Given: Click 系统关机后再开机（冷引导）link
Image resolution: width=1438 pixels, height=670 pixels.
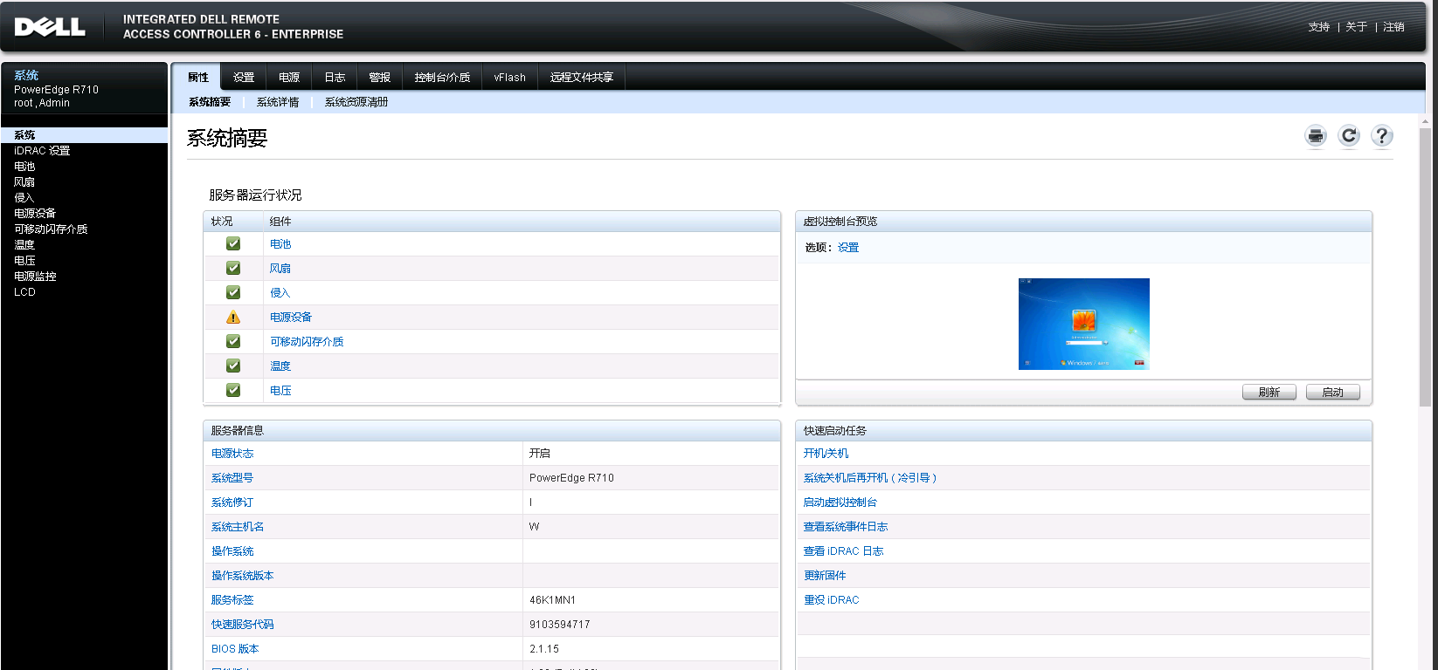Looking at the screenshot, I should pos(870,478).
